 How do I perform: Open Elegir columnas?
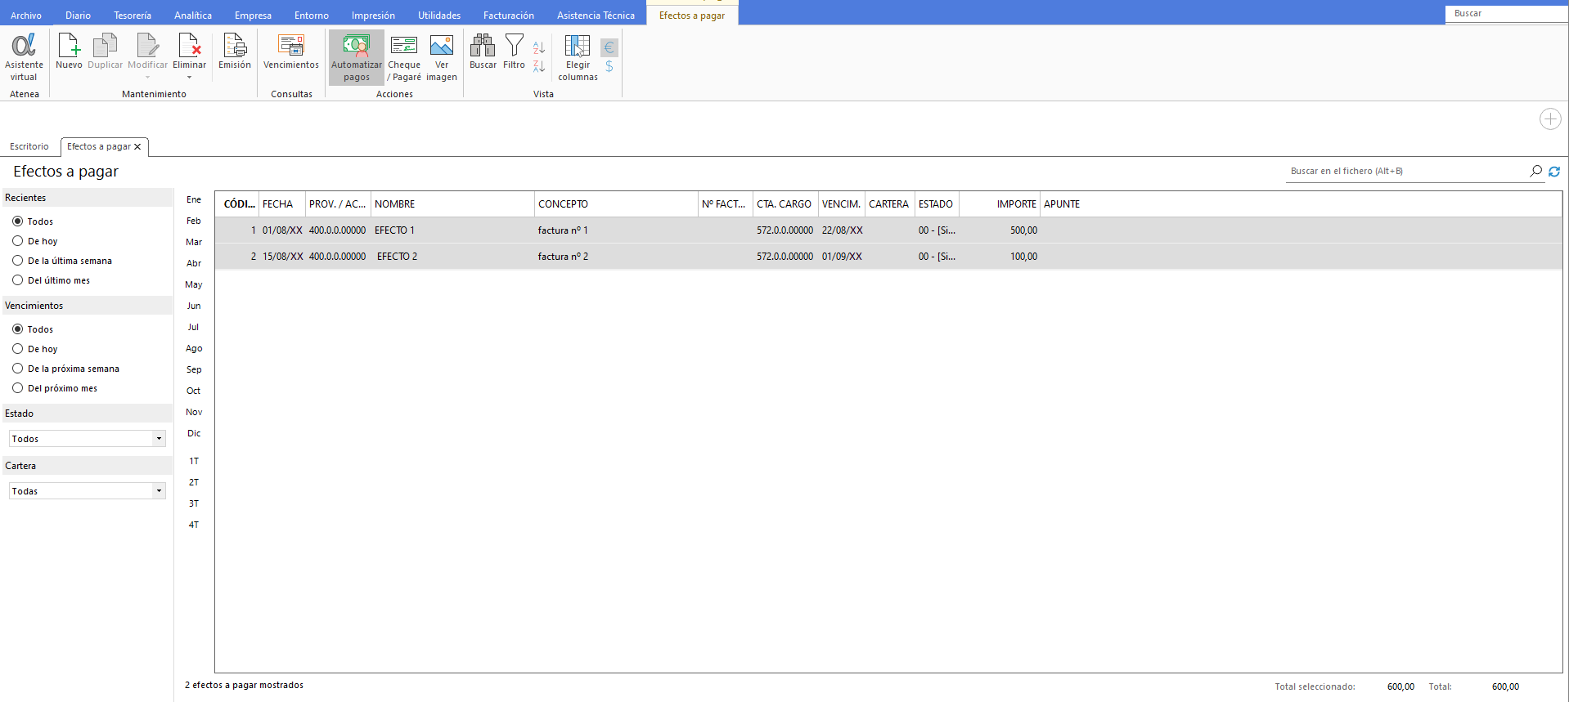pyautogui.click(x=578, y=57)
